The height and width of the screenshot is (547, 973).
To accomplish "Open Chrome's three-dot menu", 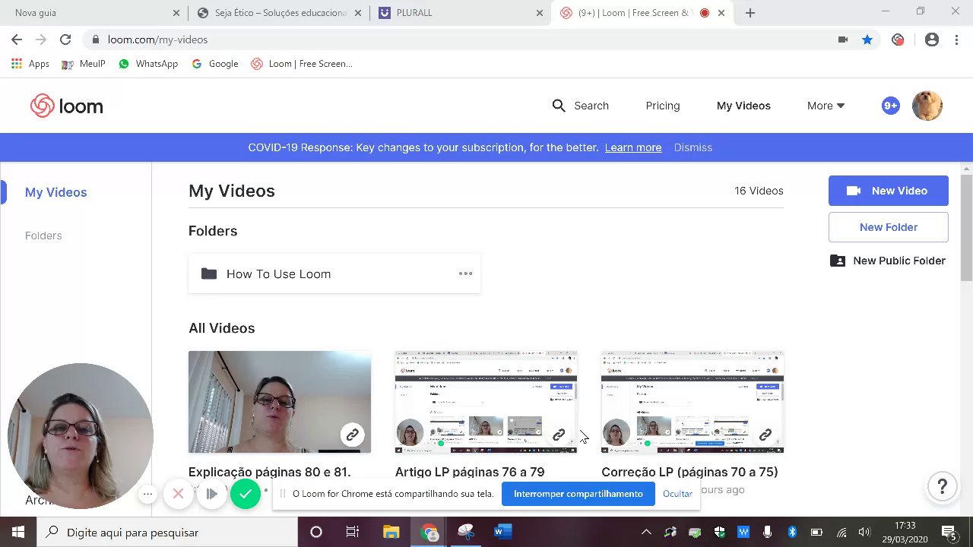I will coord(956,40).
